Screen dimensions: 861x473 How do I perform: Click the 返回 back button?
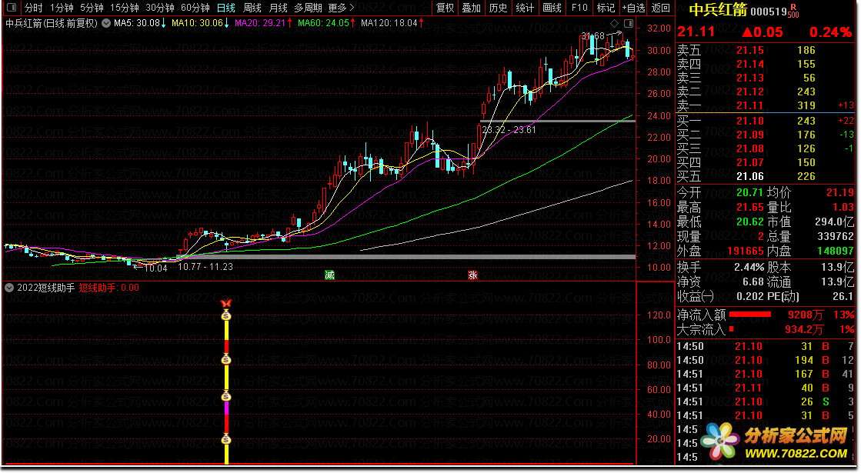661,8
